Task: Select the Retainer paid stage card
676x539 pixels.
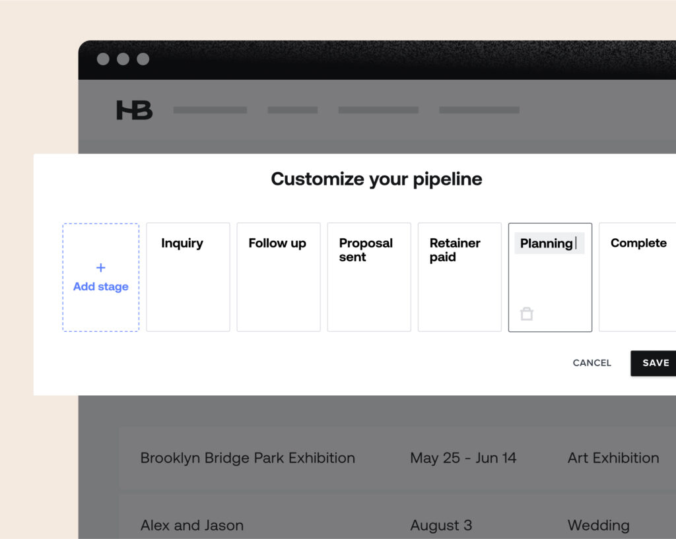Action: [x=459, y=277]
